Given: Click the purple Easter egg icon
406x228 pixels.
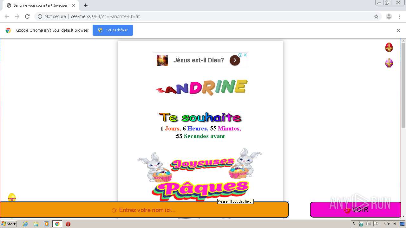Looking at the screenshot, I should pyautogui.click(x=389, y=63).
